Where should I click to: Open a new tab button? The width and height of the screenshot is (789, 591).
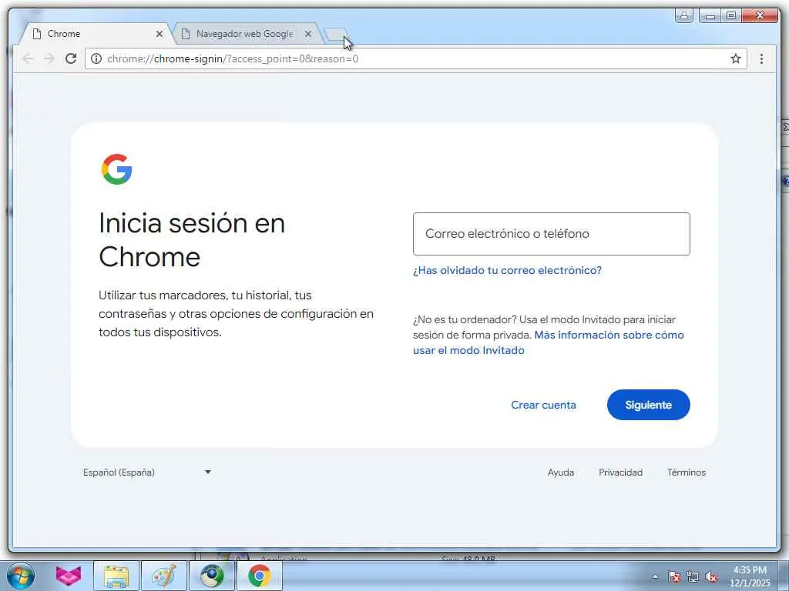335,34
